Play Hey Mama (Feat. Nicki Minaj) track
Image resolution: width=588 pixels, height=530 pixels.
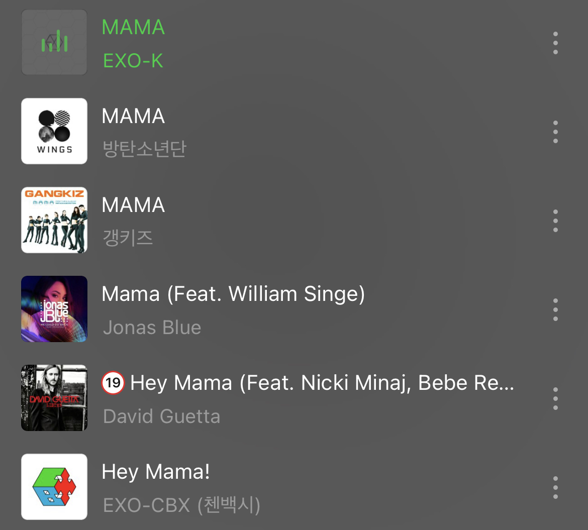point(322,383)
